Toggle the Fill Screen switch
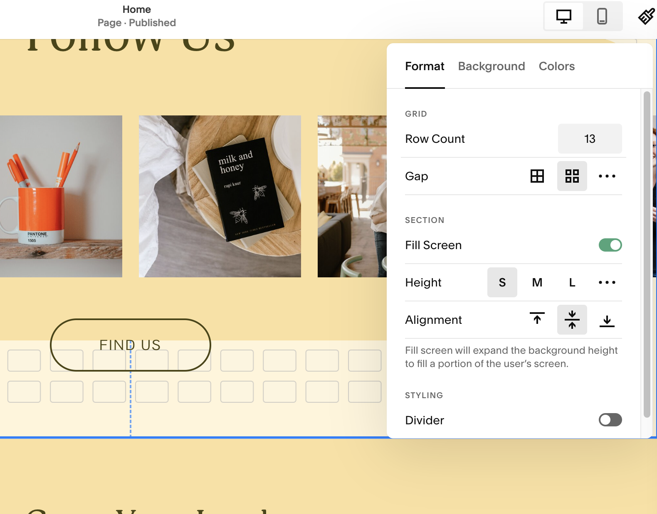 click(610, 245)
